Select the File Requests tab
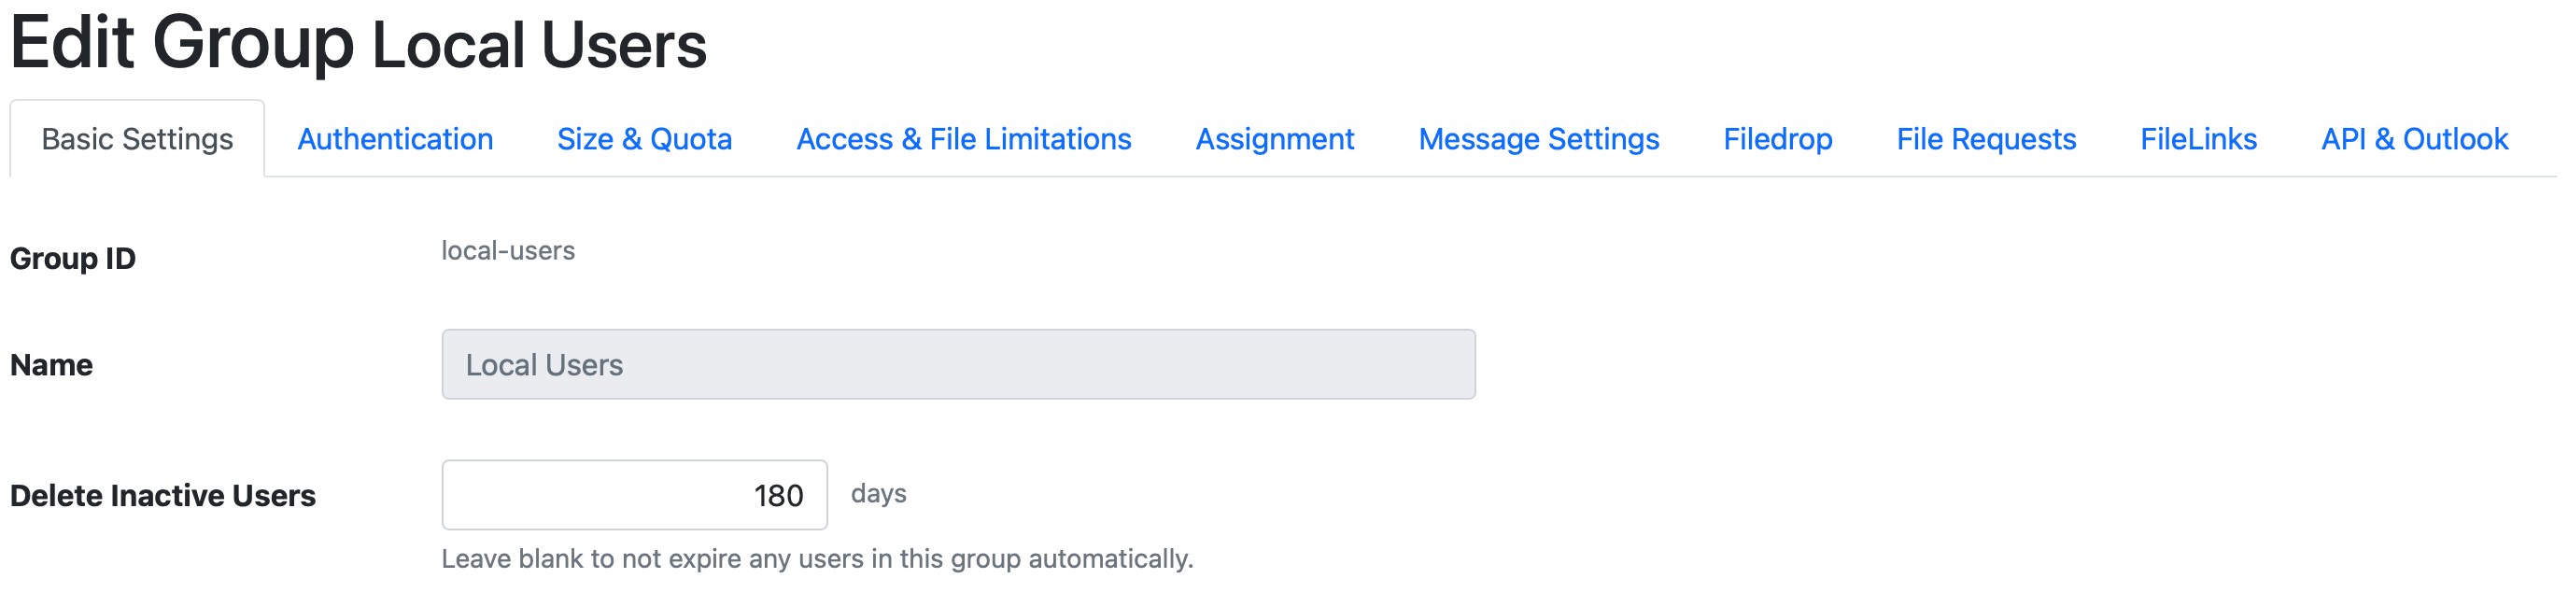This screenshot has width=2568, height=607. [1986, 139]
